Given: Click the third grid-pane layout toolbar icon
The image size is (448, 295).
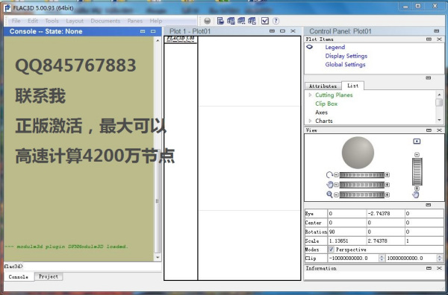Looking at the screenshot, I should coord(252,21).
